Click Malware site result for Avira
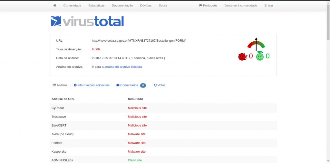330x163 pixels. click(x=137, y=134)
